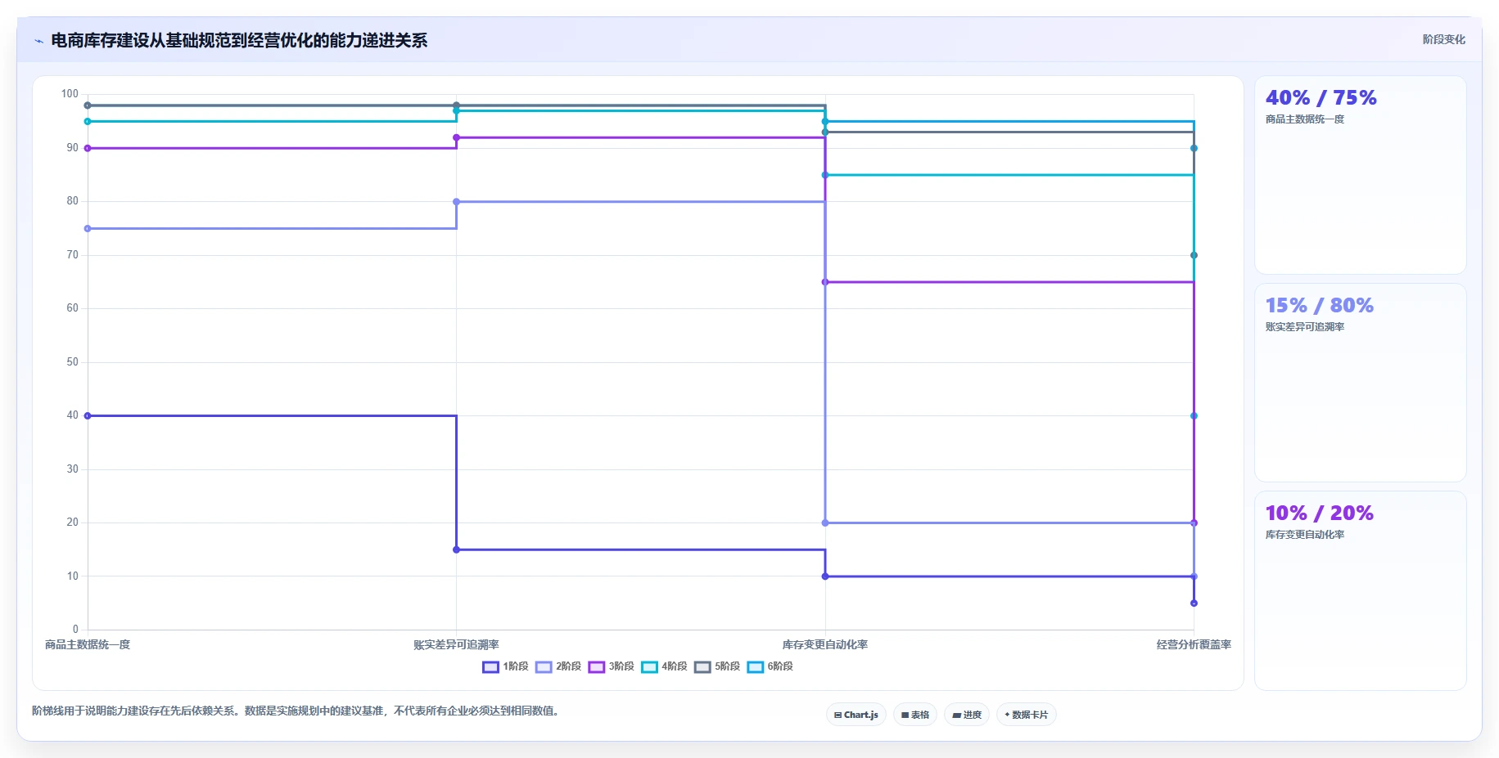The width and height of the screenshot is (1499, 758).
Task: Click x-axis label 库存变更自动化率
Action: click(x=825, y=645)
